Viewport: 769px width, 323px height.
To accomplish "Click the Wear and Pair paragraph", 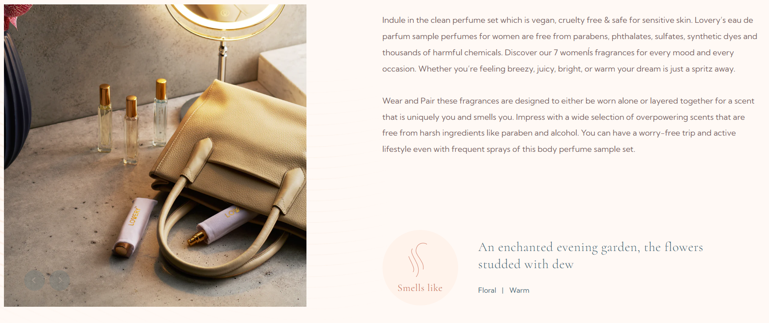I will pyautogui.click(x=568, y=125).
